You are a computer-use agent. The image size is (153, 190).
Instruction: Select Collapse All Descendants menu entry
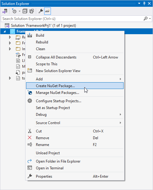click(x=75, y=57)
